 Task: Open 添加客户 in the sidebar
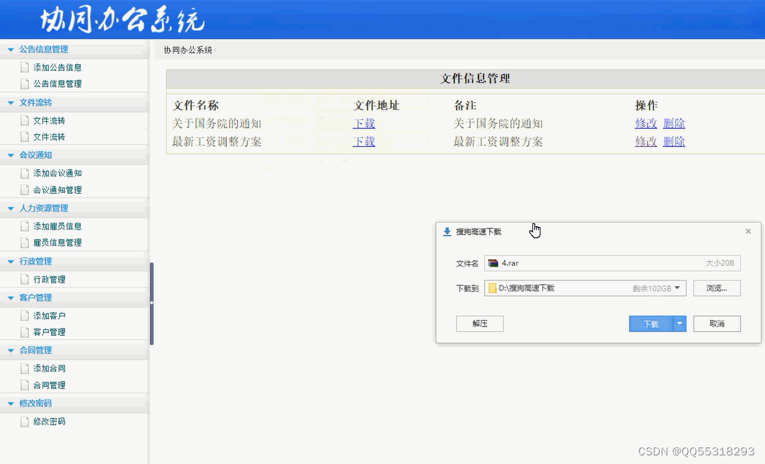coord(49,316)
